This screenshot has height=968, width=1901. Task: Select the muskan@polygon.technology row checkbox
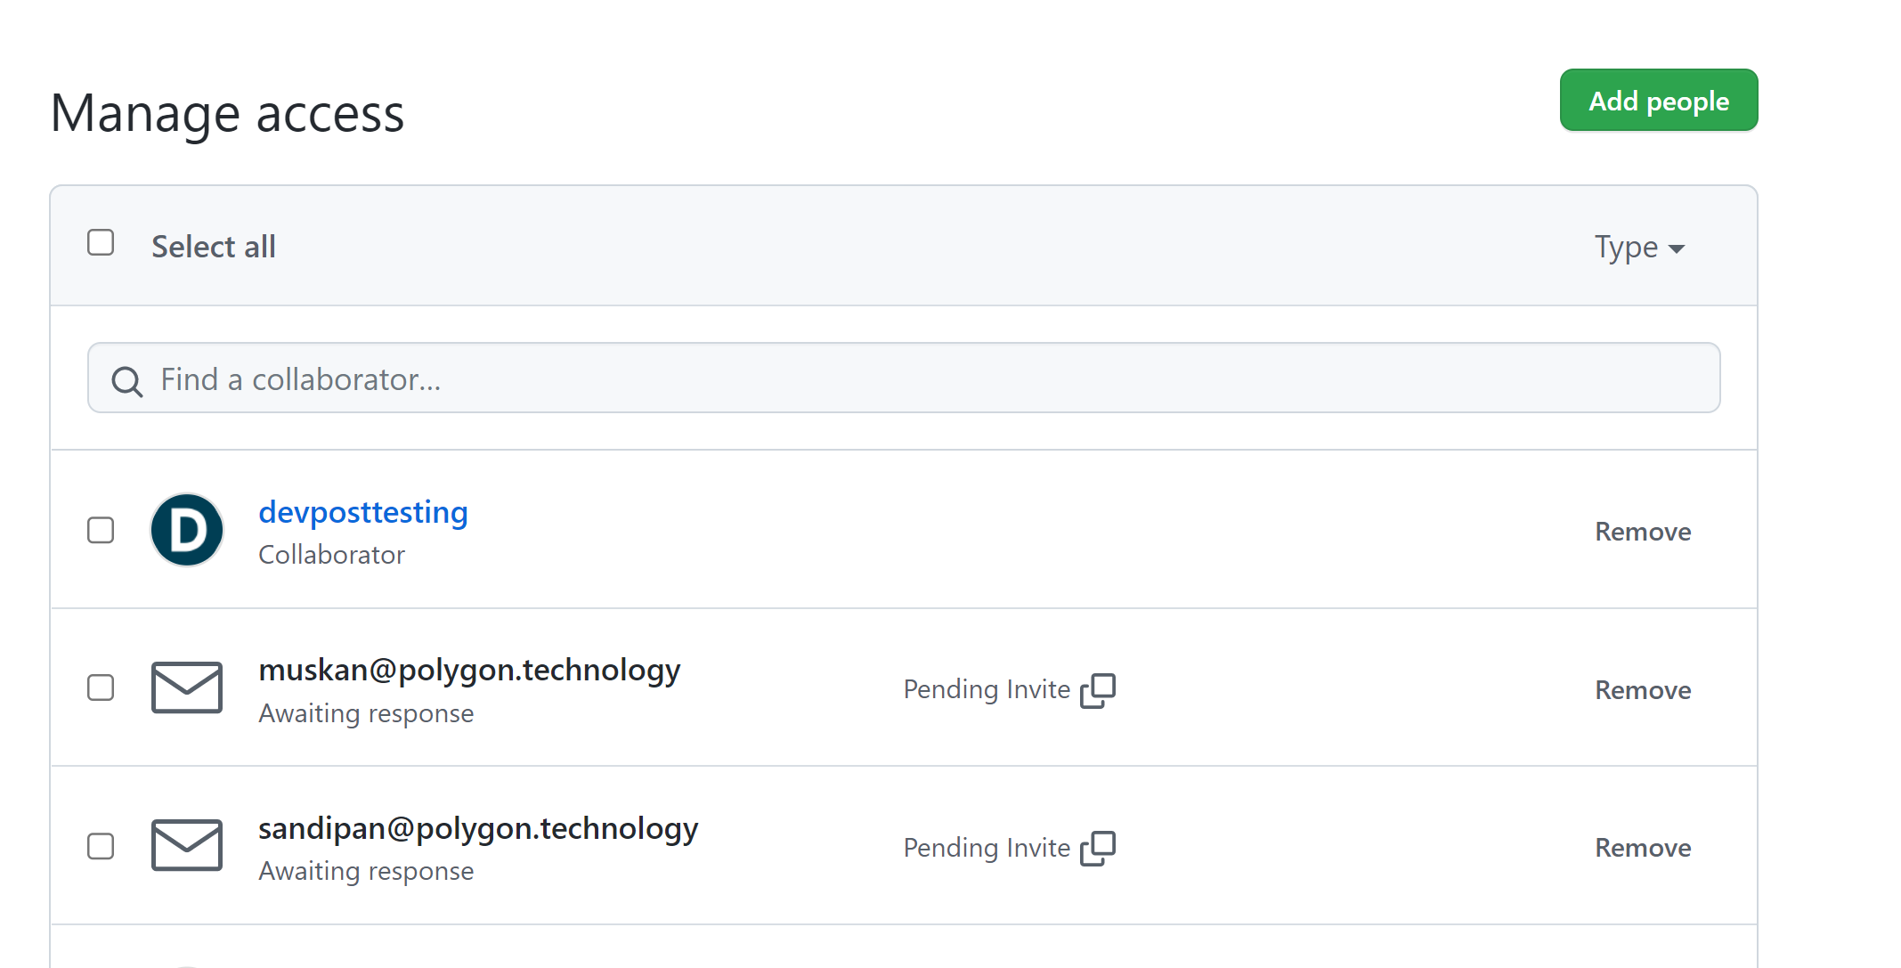click(x=101, y=687)
